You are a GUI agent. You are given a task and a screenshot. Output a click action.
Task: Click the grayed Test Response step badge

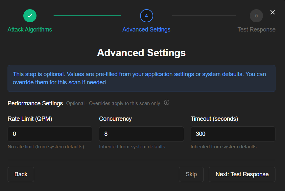tap(256, 15)
